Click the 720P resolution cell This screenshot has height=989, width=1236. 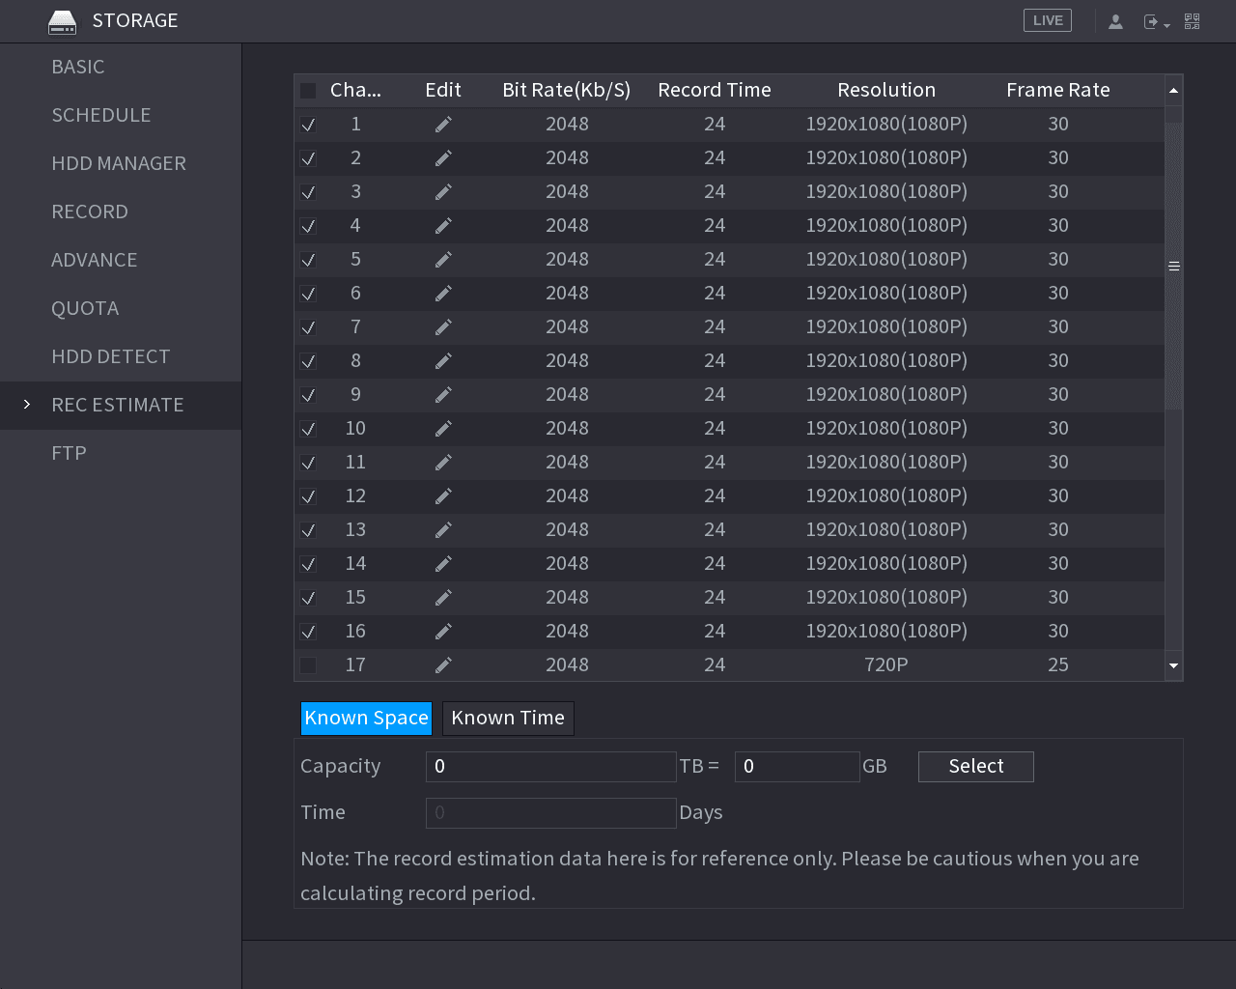(886, 665)
